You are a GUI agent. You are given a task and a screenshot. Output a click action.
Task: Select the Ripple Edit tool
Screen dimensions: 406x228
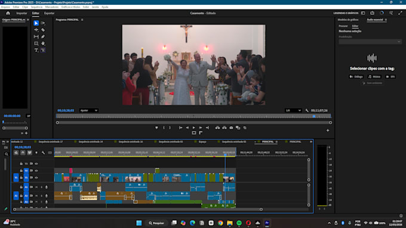click(x=36, y=30)
